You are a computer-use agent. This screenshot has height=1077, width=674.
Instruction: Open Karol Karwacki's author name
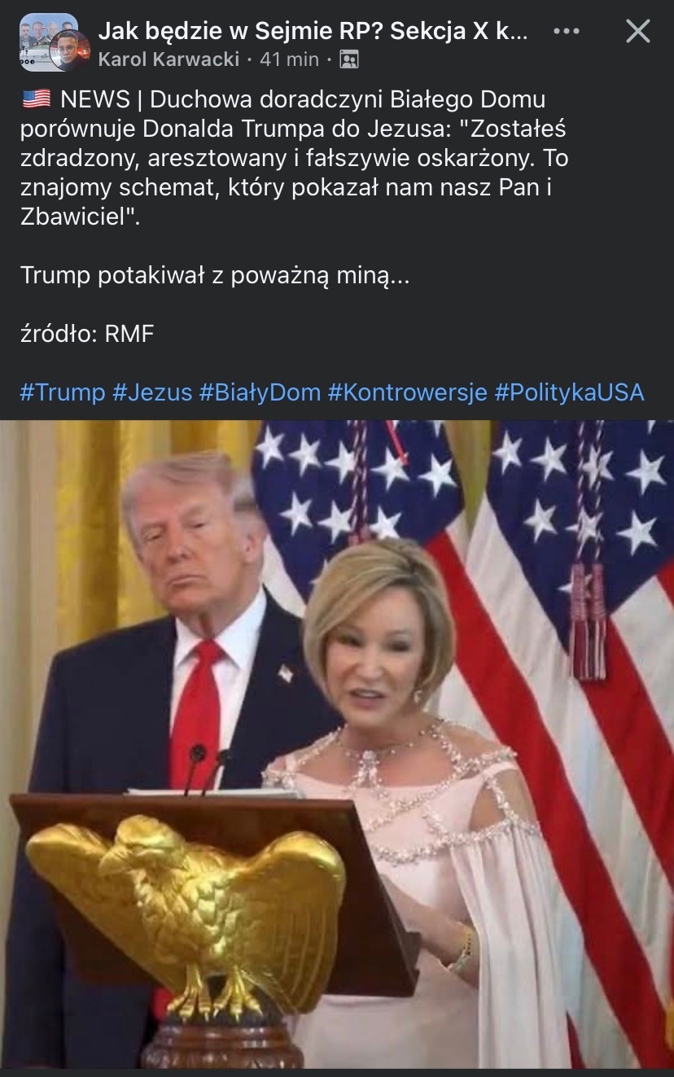168,59
